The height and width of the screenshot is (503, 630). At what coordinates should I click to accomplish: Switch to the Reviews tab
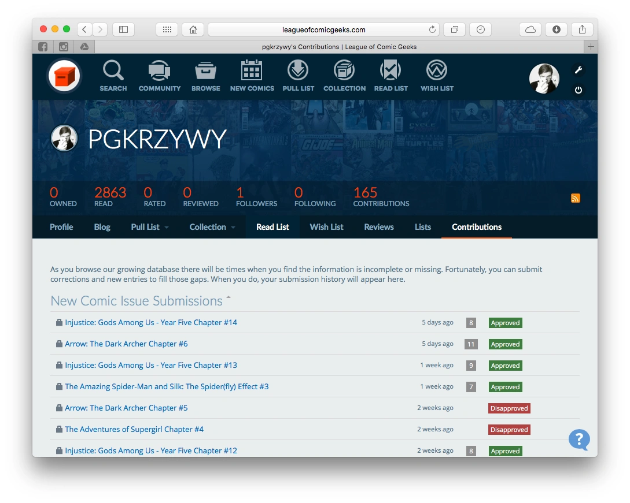[379, 227]
